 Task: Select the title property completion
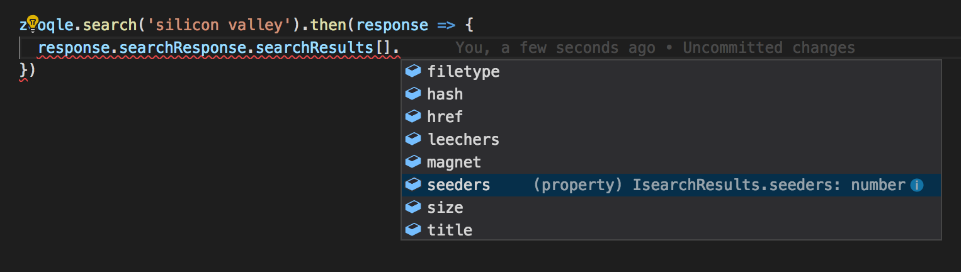click(449, 230)
